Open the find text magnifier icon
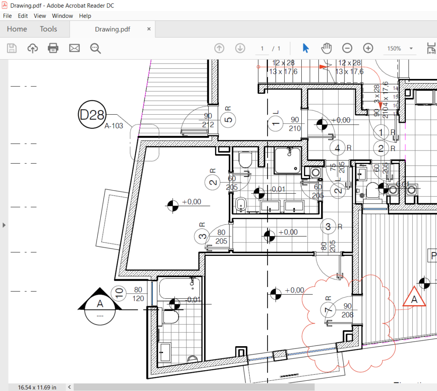The width and height of the screenshot is (437, 391). pos(96,48)
